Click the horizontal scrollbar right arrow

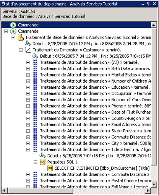pyautogui.click(x=148, y=190)
